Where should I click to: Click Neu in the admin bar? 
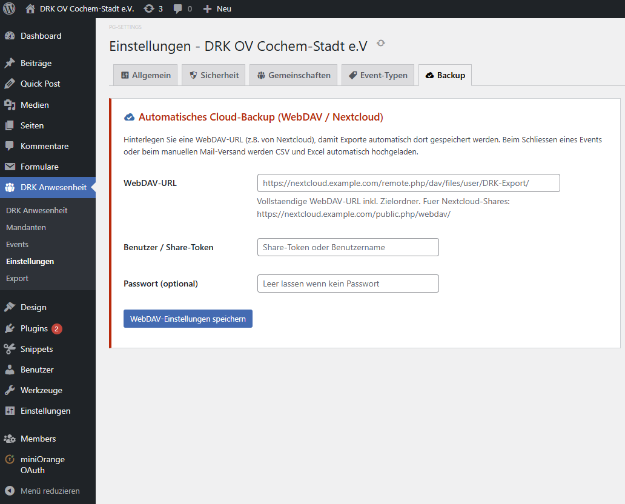(x=223, y=8)
